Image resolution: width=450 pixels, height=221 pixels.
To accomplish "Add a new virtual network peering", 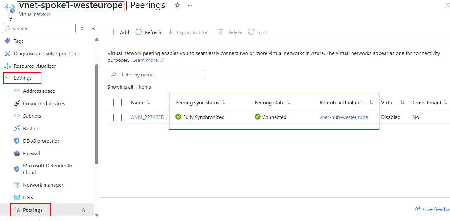I will click(119, 32).
